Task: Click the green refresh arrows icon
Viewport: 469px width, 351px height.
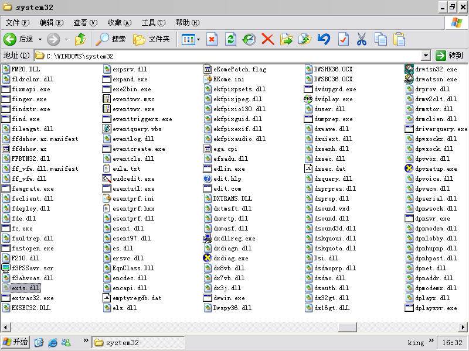Action: pos(231,39)
